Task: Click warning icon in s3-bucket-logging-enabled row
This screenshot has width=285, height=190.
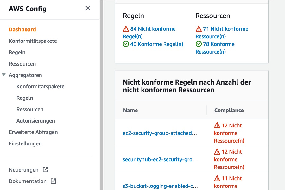Action: coord(217,178)
